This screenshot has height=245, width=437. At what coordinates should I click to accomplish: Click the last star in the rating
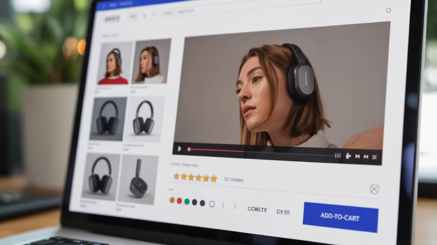coord(214,178)
